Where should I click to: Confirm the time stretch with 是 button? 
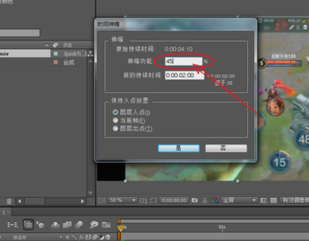179,148
